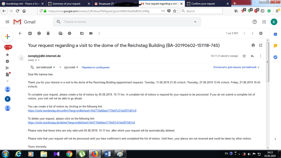Dismiss the translation bar X
Viewport: 281px width, 158px height.
click(x=258, y=68)
